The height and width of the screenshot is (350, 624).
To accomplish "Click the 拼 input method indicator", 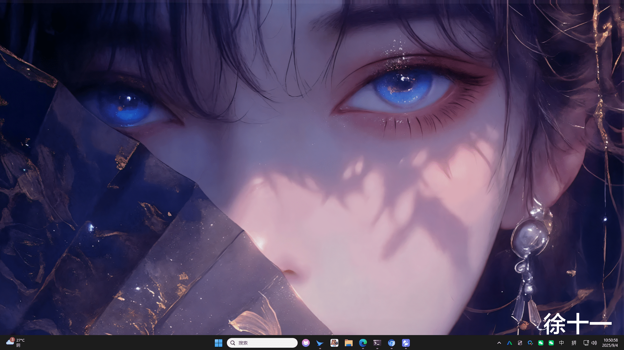I will (x=574, y=343).
